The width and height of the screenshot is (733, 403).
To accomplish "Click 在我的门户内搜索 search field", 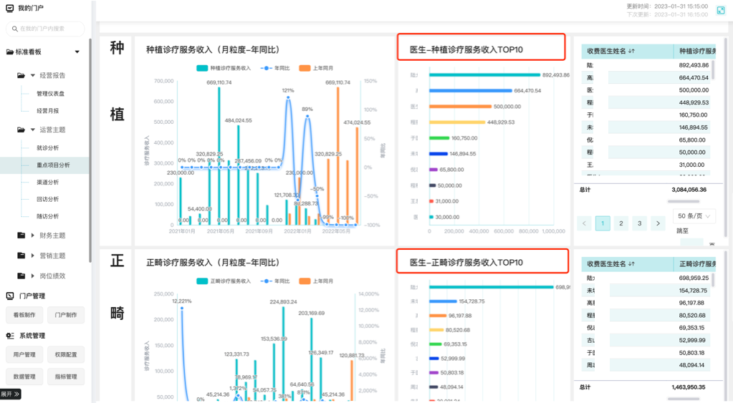I will point(45,29).
